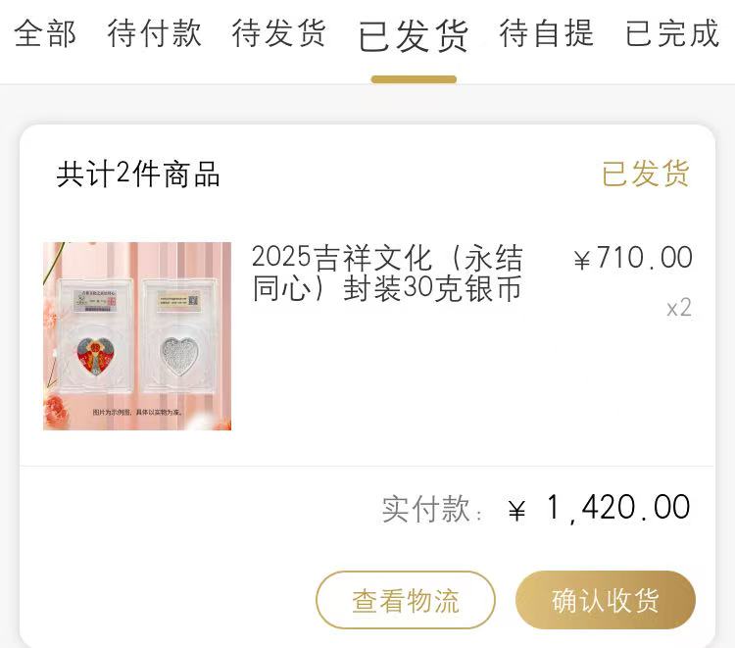Select the 已发货 tab
735x648 pixels.
point(413,35)
